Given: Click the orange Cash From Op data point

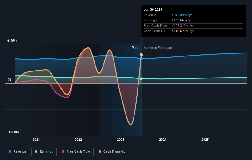Looking at the screenshot, I should (141, 54).
